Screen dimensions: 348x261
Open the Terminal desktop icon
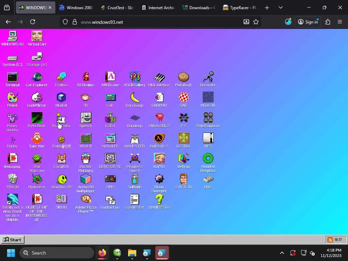tap(13, 80)
